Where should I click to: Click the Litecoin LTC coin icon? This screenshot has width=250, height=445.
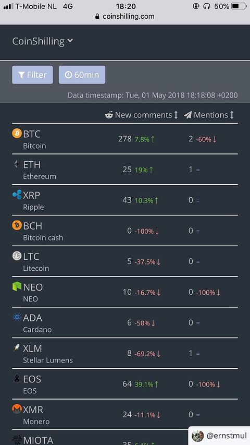[17, 256]
